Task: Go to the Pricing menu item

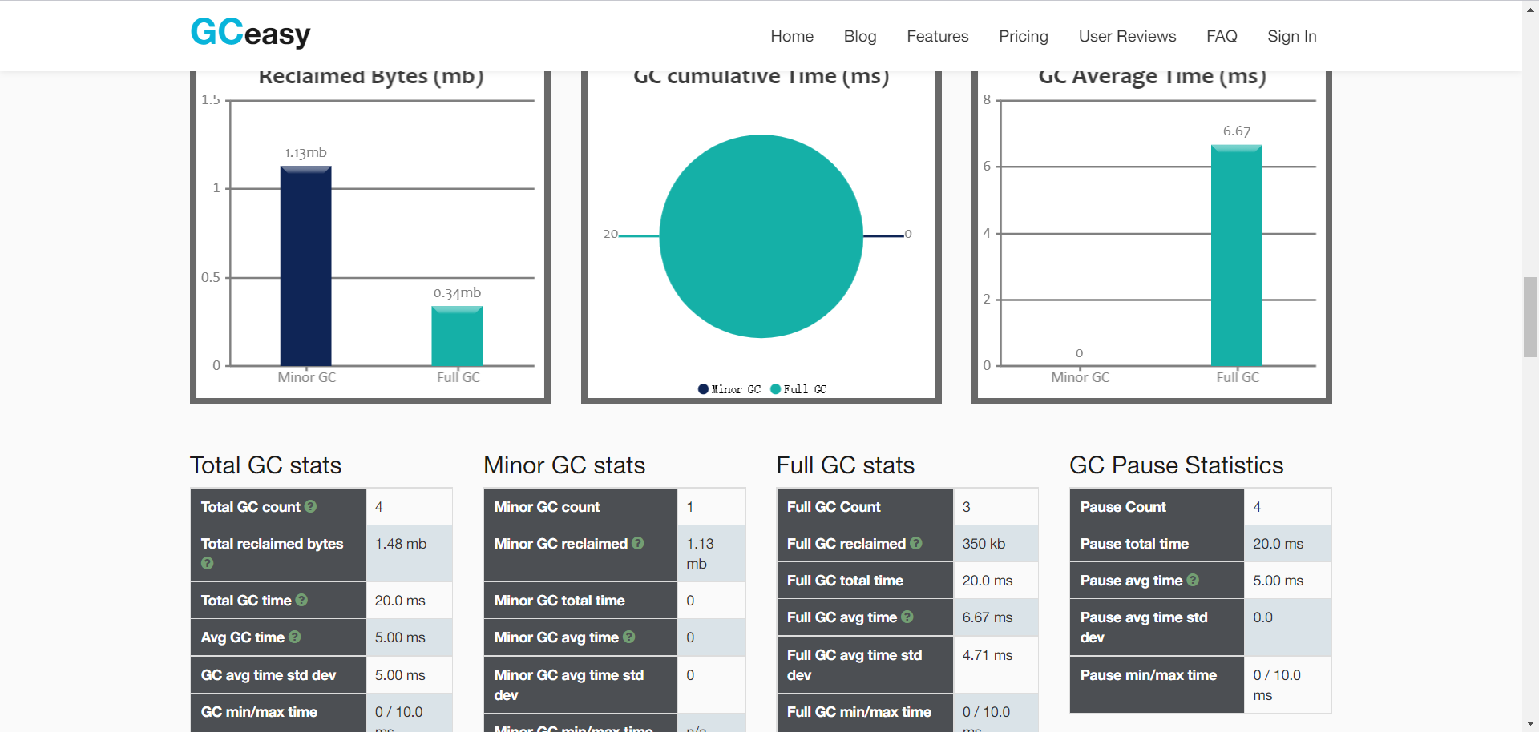Action: pos(1024,36)
